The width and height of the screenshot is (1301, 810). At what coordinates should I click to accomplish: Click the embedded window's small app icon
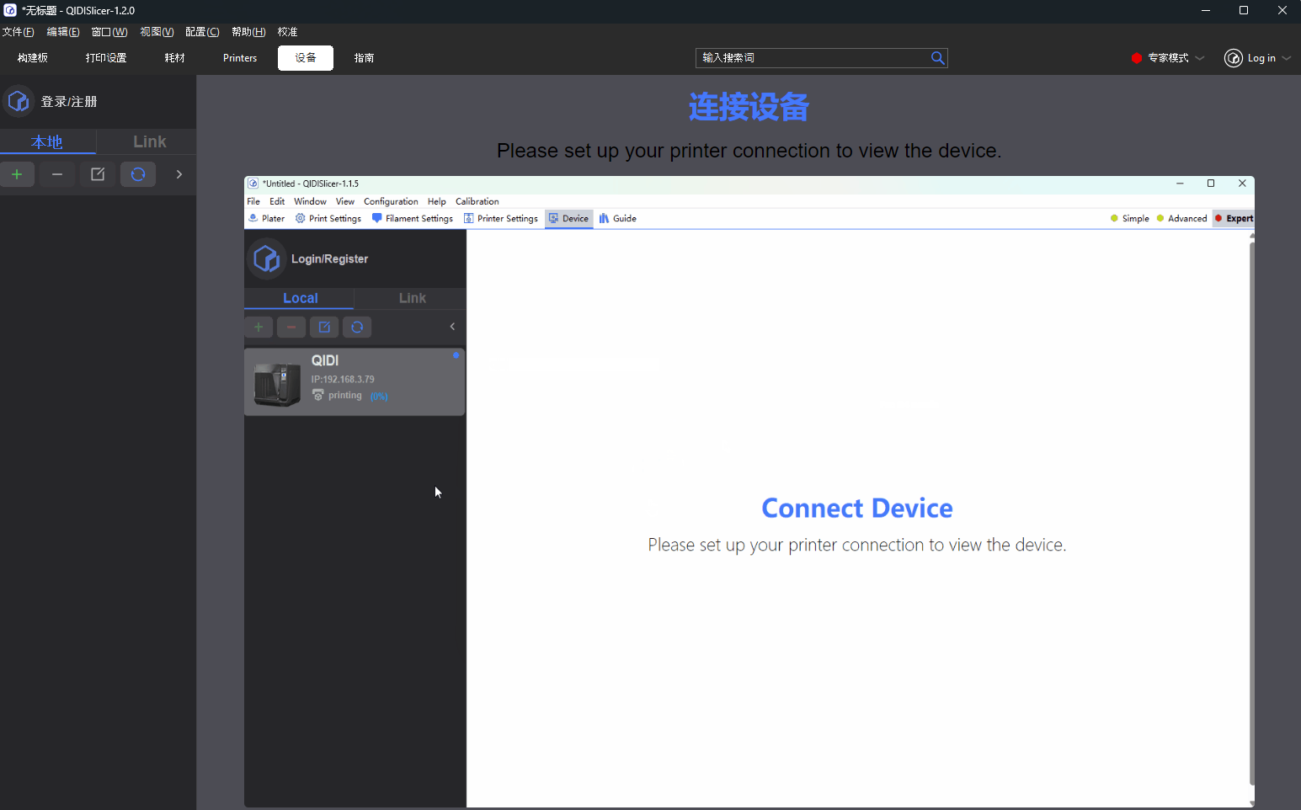[253, 184]
